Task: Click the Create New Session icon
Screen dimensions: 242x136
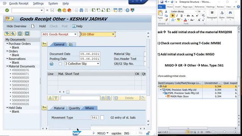Action: point(115,10)
